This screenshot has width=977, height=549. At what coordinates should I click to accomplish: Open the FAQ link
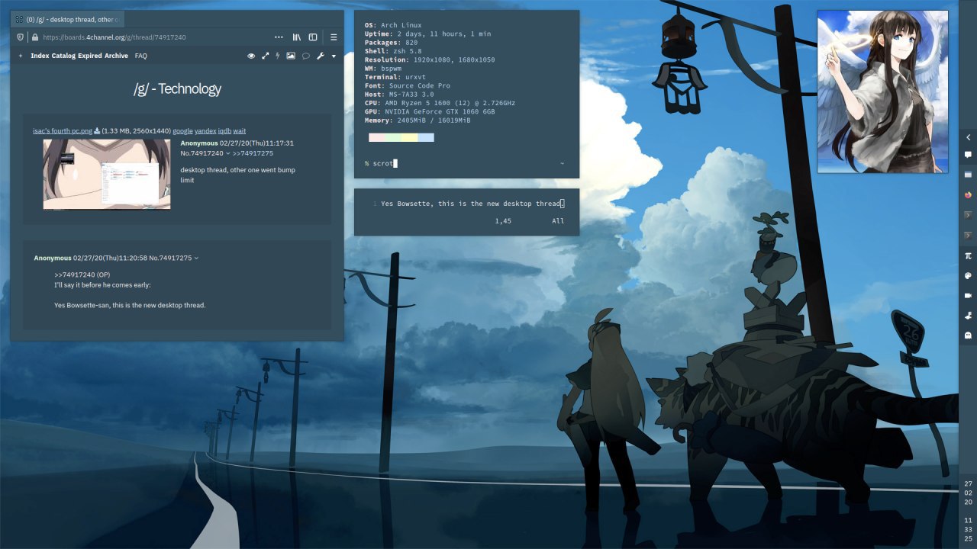(x=141, y=56)
